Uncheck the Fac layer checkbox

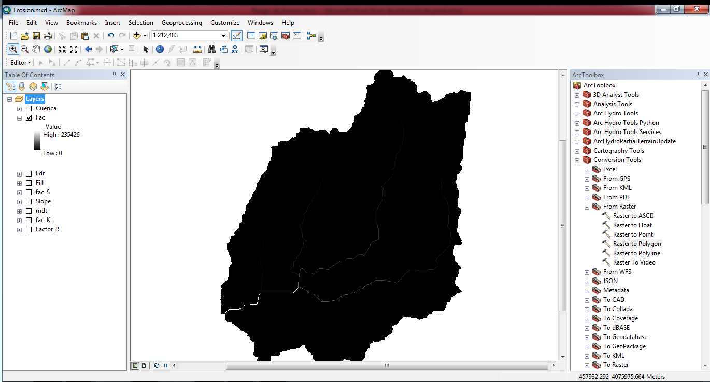click(x=29, y=117)
